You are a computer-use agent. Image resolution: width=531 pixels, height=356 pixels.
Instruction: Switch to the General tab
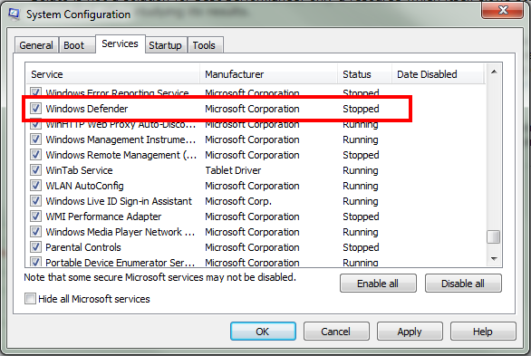(36, 45)
